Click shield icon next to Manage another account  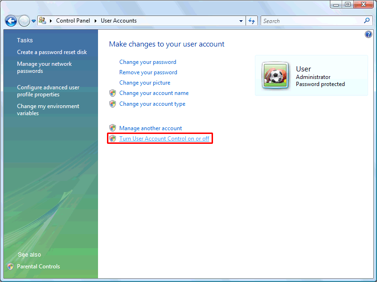113,128
